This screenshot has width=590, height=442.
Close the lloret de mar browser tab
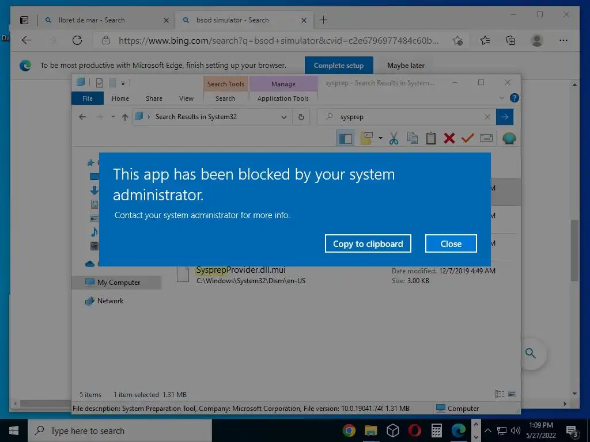click(x=166, y=20)
